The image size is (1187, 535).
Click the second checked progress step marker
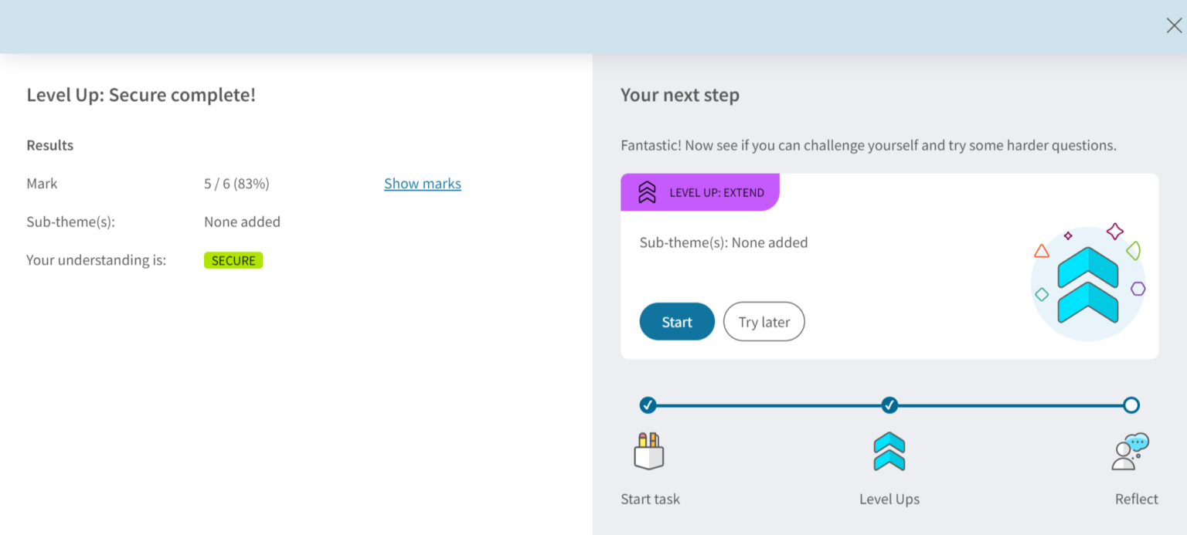coord(889,405)
